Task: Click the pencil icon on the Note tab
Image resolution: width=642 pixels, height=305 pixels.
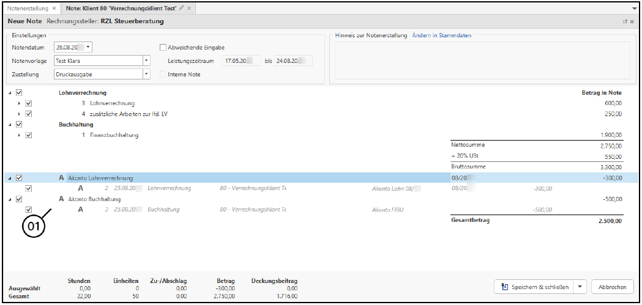Action: [x=181, y=9]
